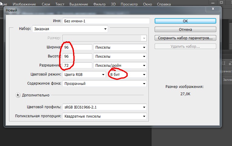
Task: Open the Высота units dropdown
Action: (120, 56)
